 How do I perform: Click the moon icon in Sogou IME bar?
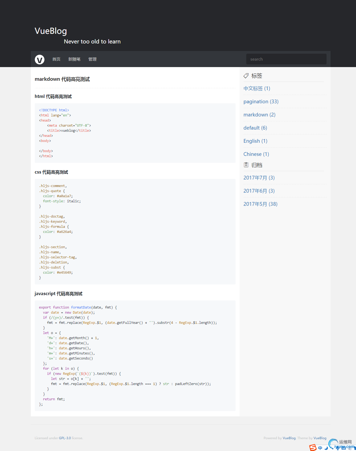coord(326,448)
